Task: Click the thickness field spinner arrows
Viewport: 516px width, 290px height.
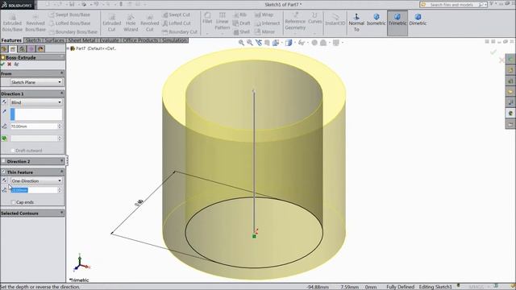Action: point(60,190)
